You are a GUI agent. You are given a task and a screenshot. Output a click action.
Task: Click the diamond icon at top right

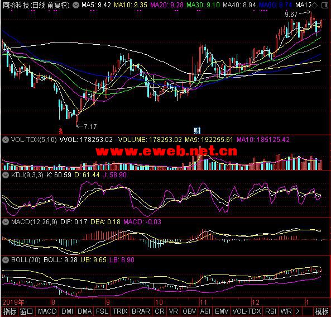coord(315,5)
